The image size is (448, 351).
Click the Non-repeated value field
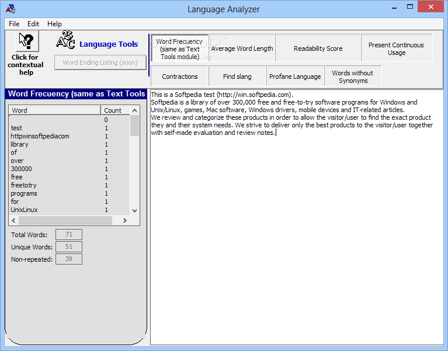click(69, 259)
